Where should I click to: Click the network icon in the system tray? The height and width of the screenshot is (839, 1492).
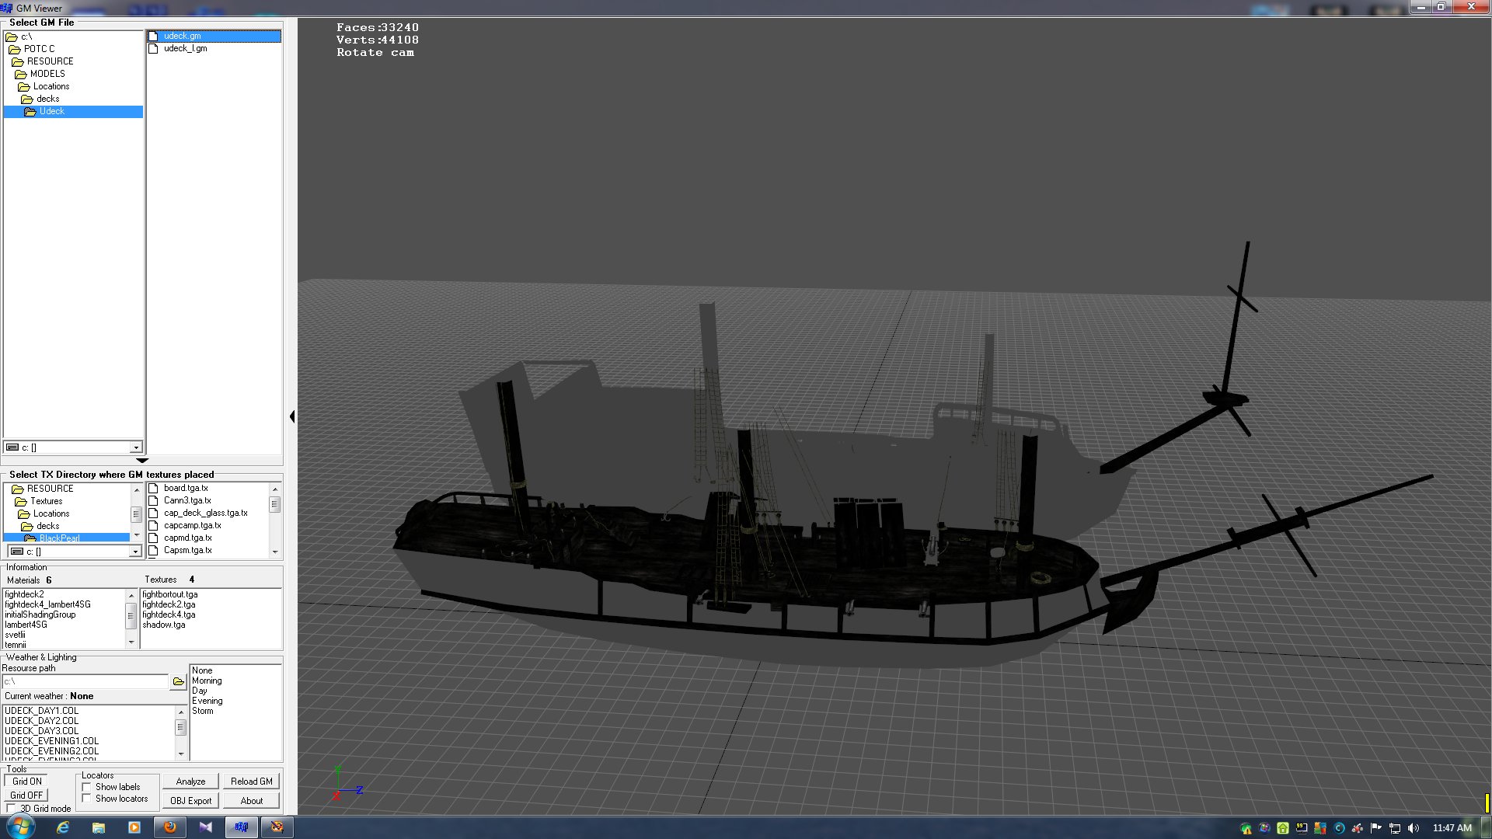pyautogui.click(x=1395, y=829)
